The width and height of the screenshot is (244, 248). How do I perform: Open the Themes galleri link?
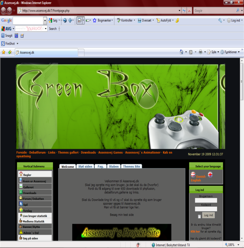(x=68, y=152)
